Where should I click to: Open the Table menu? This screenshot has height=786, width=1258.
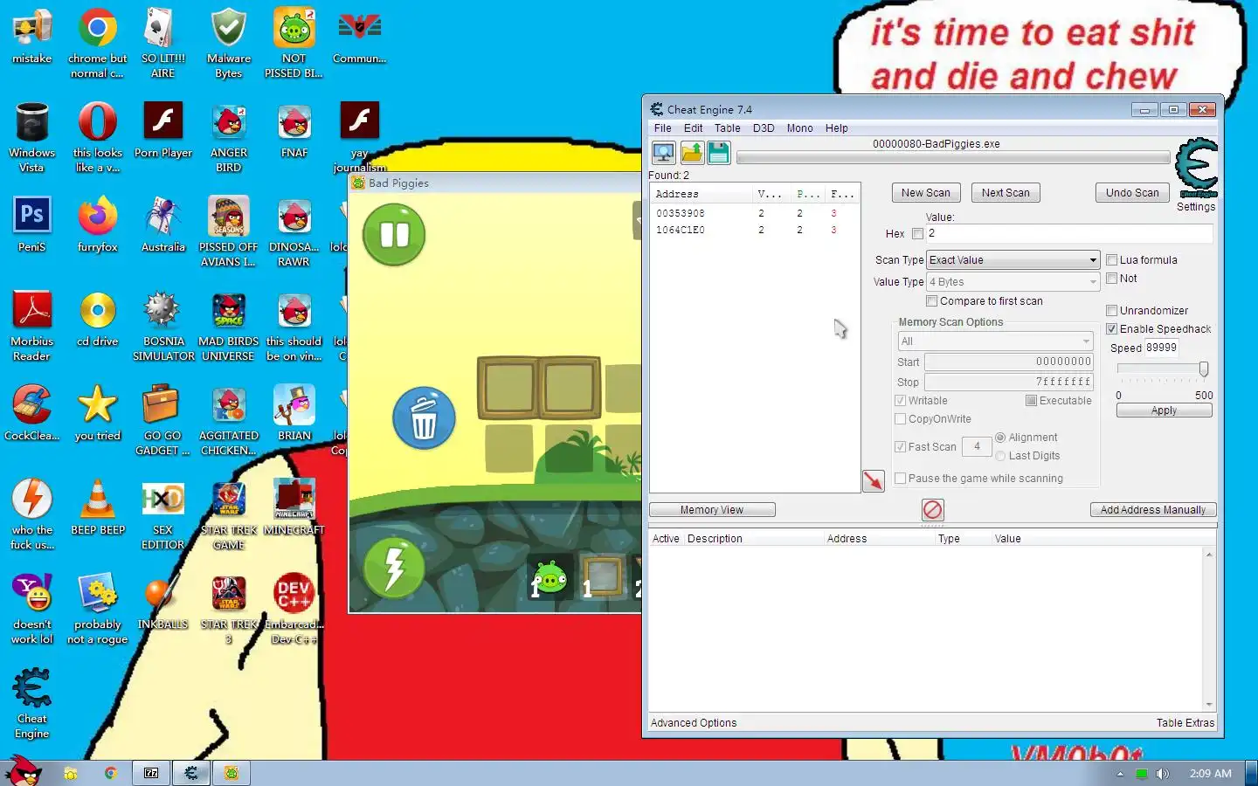pos(728,128)
